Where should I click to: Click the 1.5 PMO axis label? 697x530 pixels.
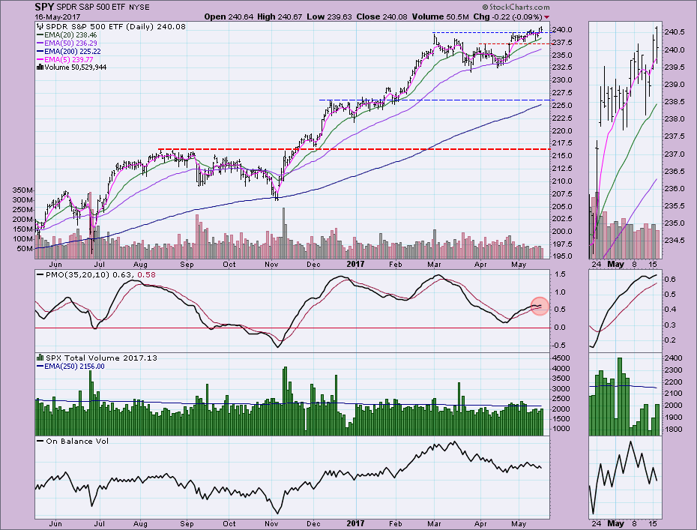(560, 274)
